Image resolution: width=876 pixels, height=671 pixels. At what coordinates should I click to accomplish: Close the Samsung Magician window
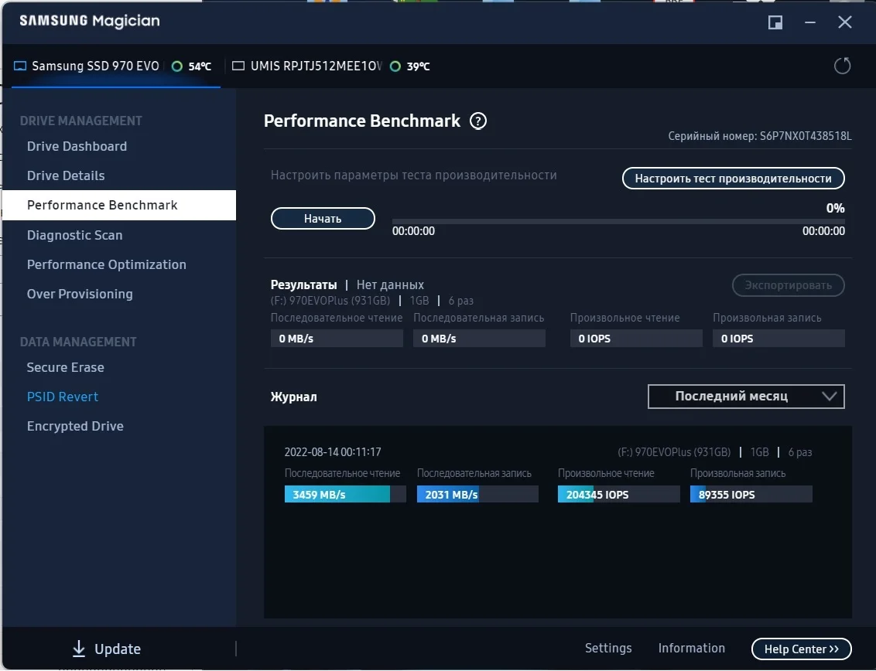click(x=845, y=22)
